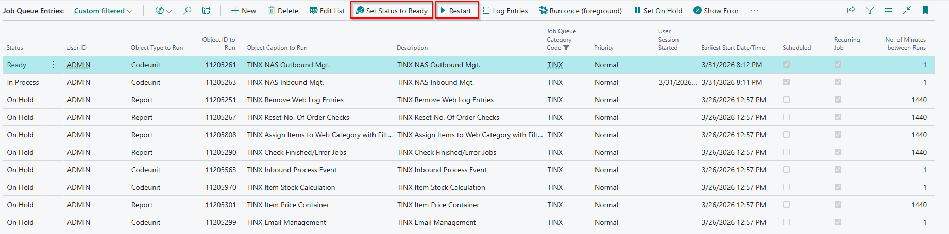Toggle Scheduled checkbox for TINX Item Stock Calculation
Viewport: 949px width, 234px height.
786,187
